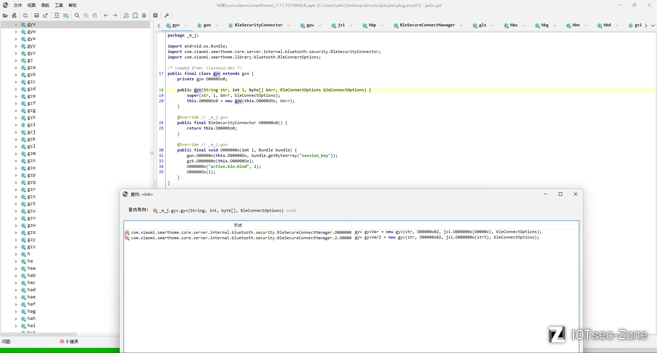Switch to the BleSecurityConnector tab
Viewport: 657px width, 353px height.
258,25
